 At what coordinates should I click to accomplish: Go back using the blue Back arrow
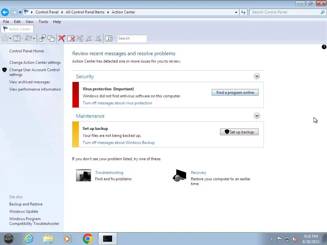(x=5, y=12)
